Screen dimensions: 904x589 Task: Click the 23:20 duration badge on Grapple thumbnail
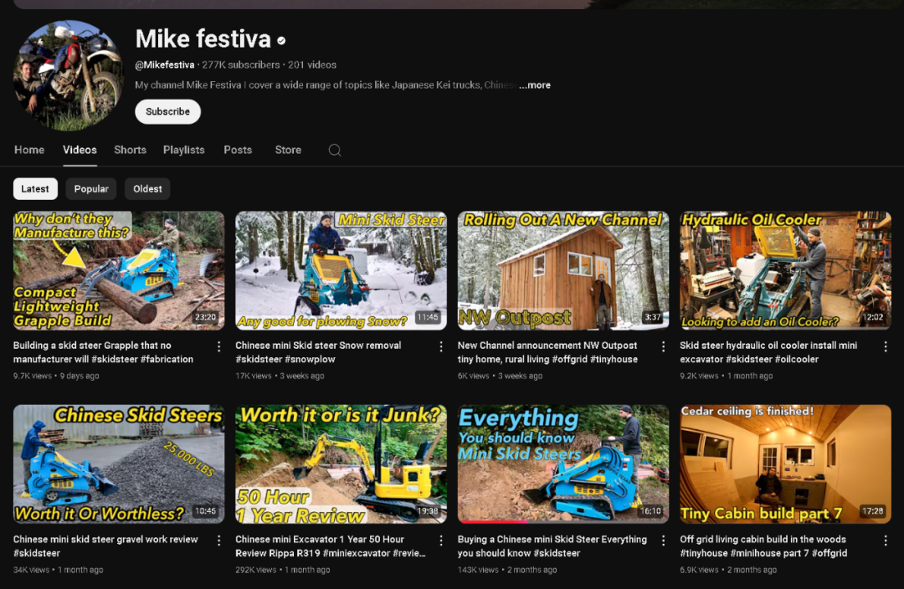point(205,317)
